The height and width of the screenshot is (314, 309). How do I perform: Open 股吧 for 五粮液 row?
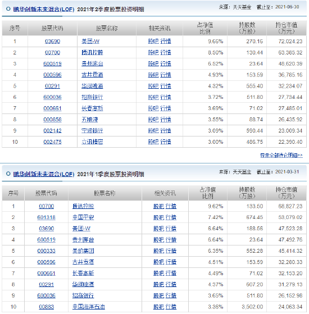[153, 120]
